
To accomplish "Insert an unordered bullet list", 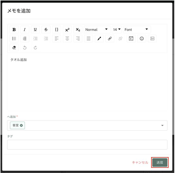I will click(x=14, y=39).
